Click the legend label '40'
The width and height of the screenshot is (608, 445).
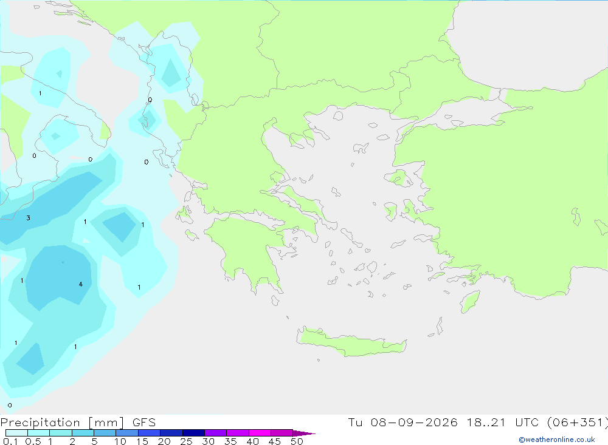coord(252,441)
